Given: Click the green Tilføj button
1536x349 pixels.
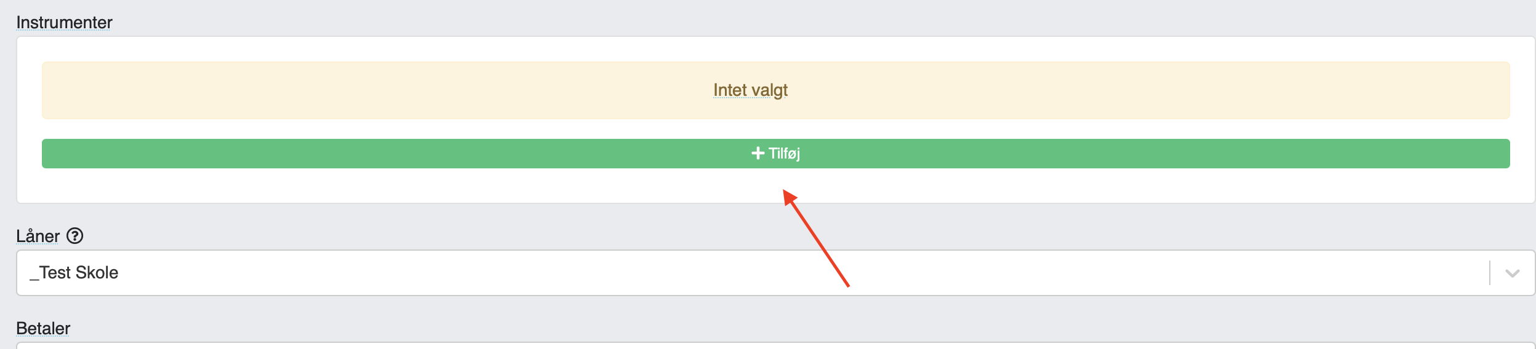Looking at the screenshot, I should (x=775, y=154).
